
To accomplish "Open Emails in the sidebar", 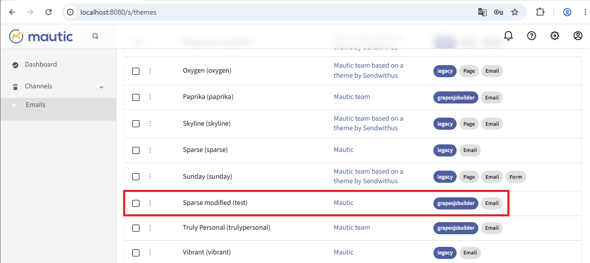I will (x=35, y=105).
